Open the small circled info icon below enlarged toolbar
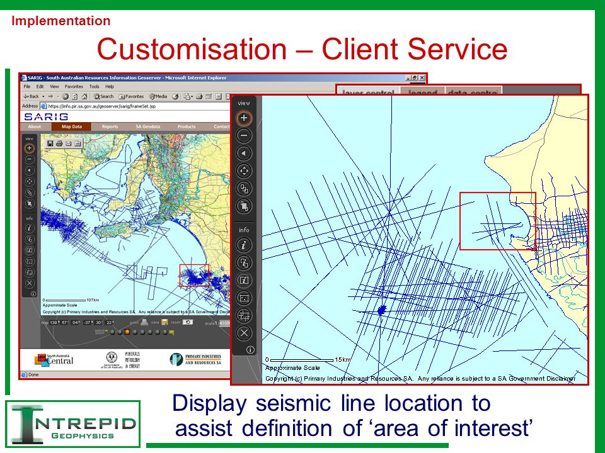The height and width of the screenshot is (453, 605). click(x=250, y=350)
